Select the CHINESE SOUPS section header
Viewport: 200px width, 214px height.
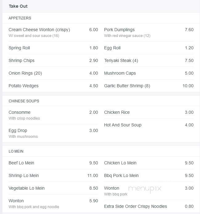tap(24, 101)
